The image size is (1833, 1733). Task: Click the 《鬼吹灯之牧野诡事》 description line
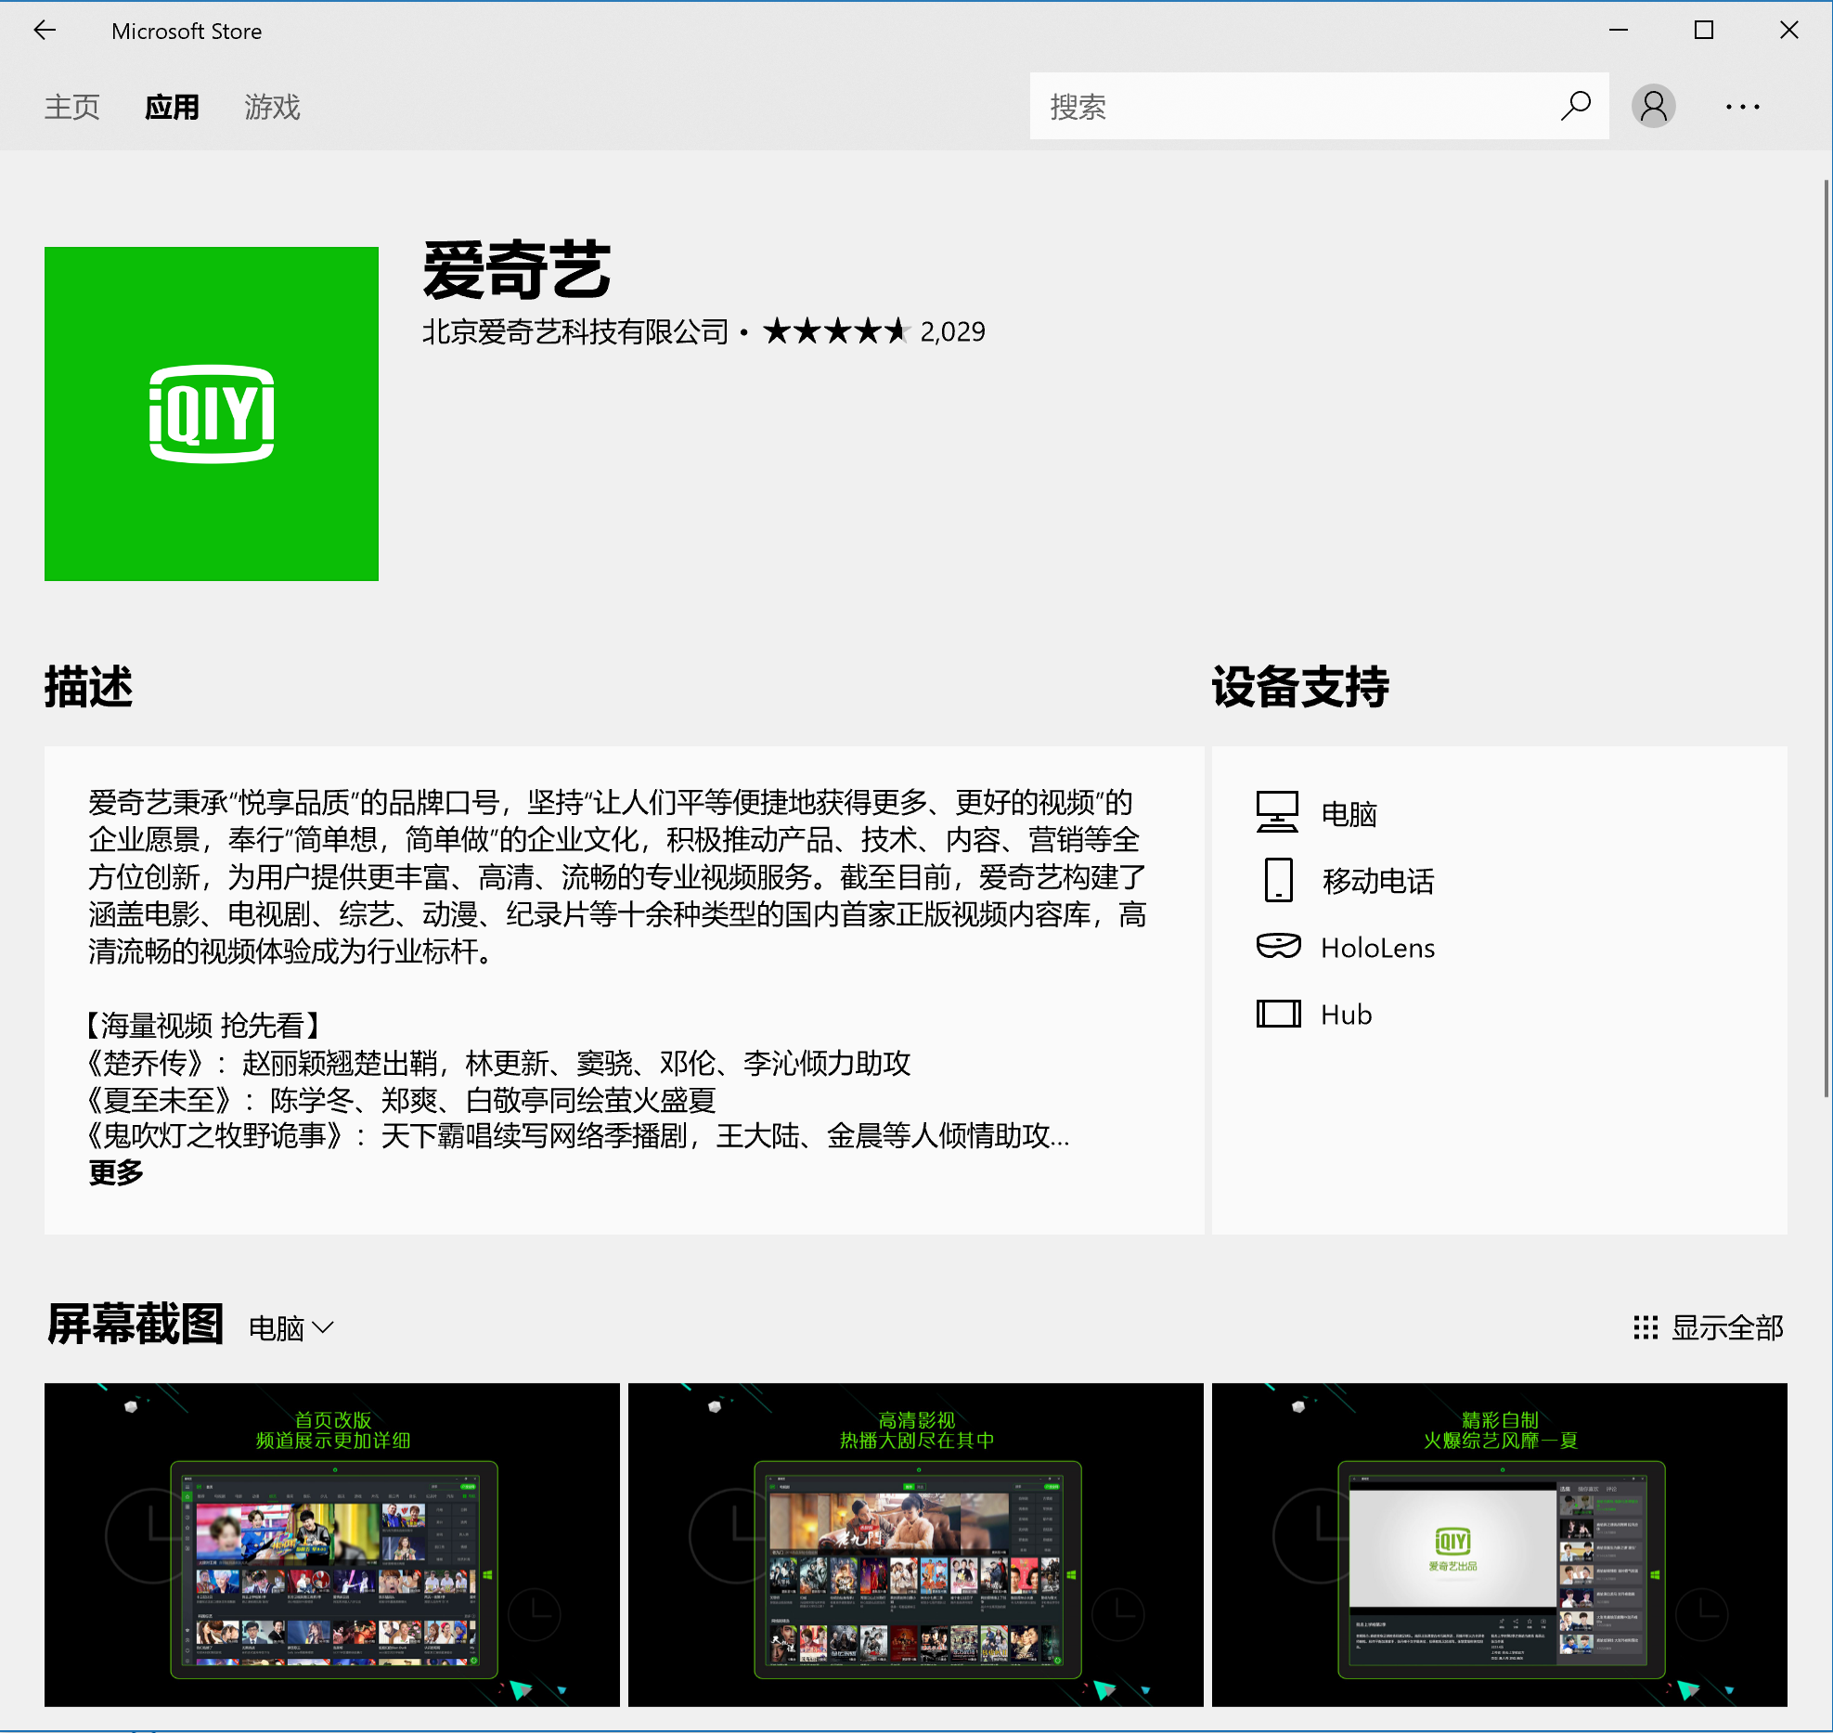pyautogui.click(x=578, y=1135)
